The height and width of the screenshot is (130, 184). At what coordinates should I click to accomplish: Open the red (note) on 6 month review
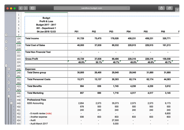click(x=49, y=113)
